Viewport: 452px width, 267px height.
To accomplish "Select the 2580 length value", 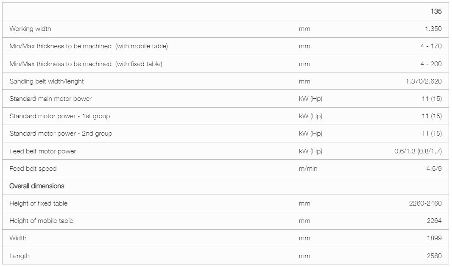I will [434, 256].
